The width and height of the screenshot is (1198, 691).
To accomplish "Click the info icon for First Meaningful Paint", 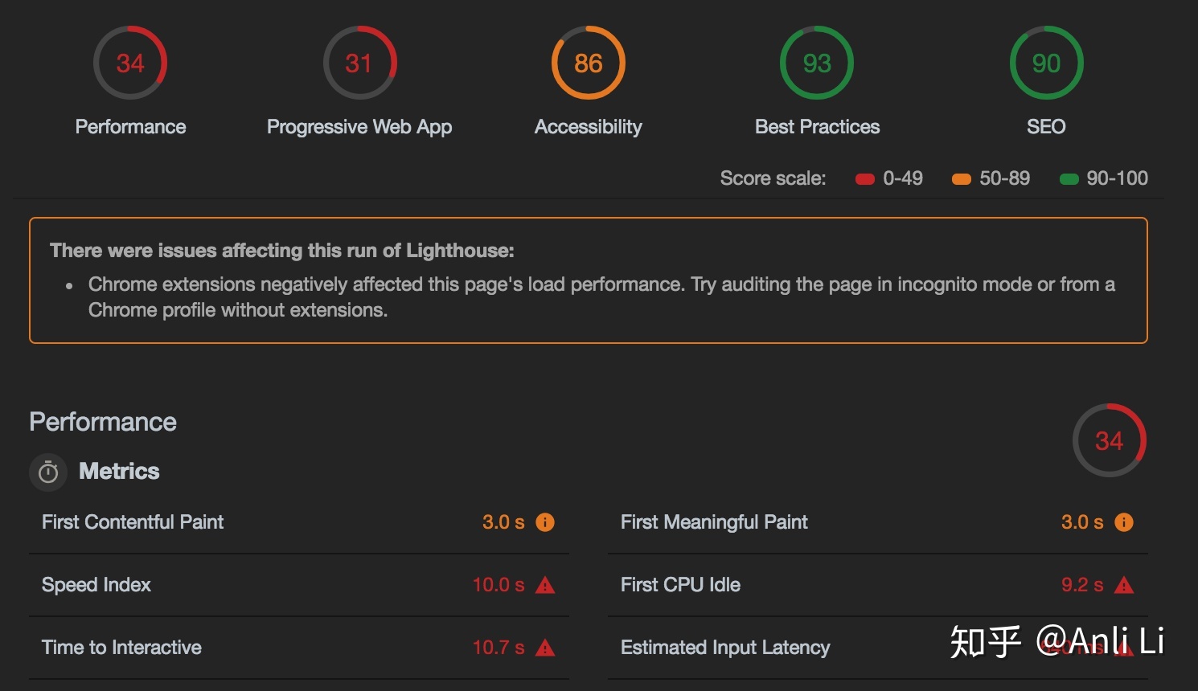I will [x=1124, y=522].
